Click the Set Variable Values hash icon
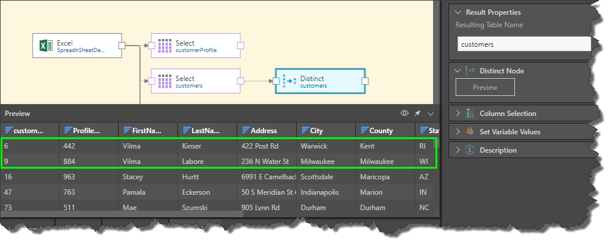The image size is (614, 245). [469, 132]
